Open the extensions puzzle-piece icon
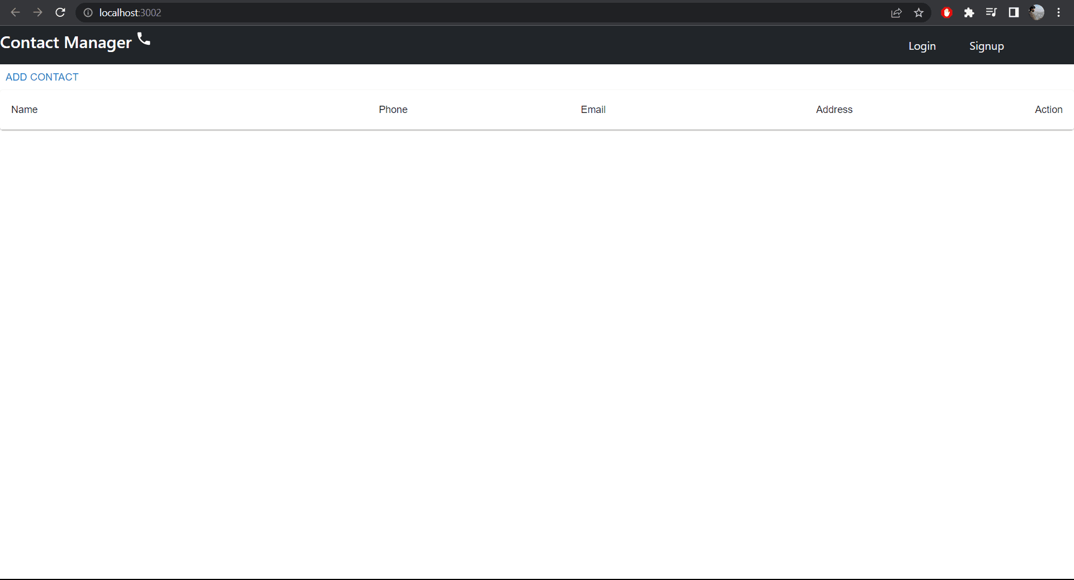The height and width of the screenshot is (580, 1074). tap(969, 12)
